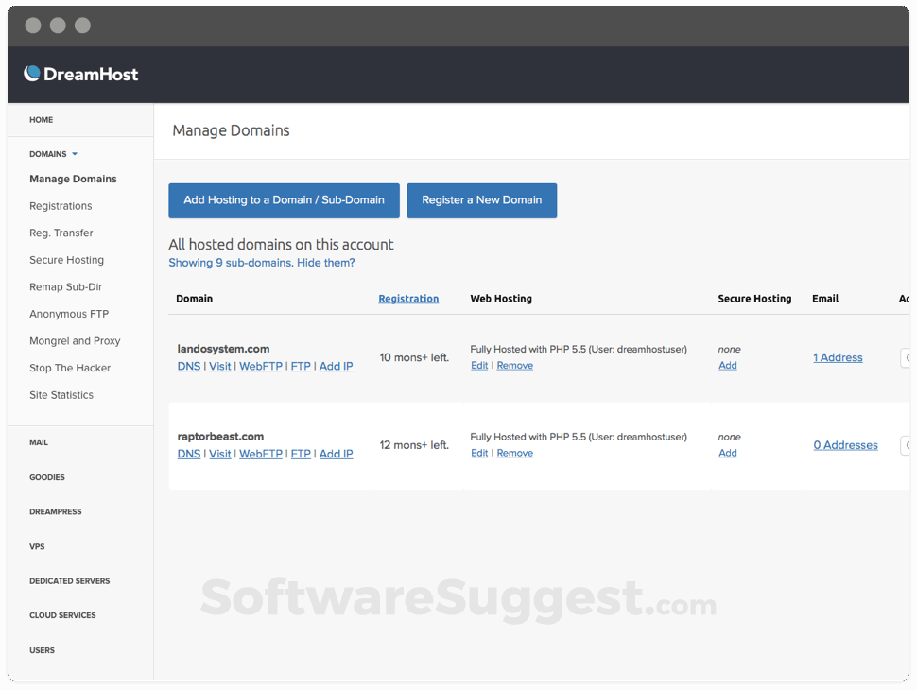
Task: Open the Dedicated Servers section
Action: click(x=68, y=580)
